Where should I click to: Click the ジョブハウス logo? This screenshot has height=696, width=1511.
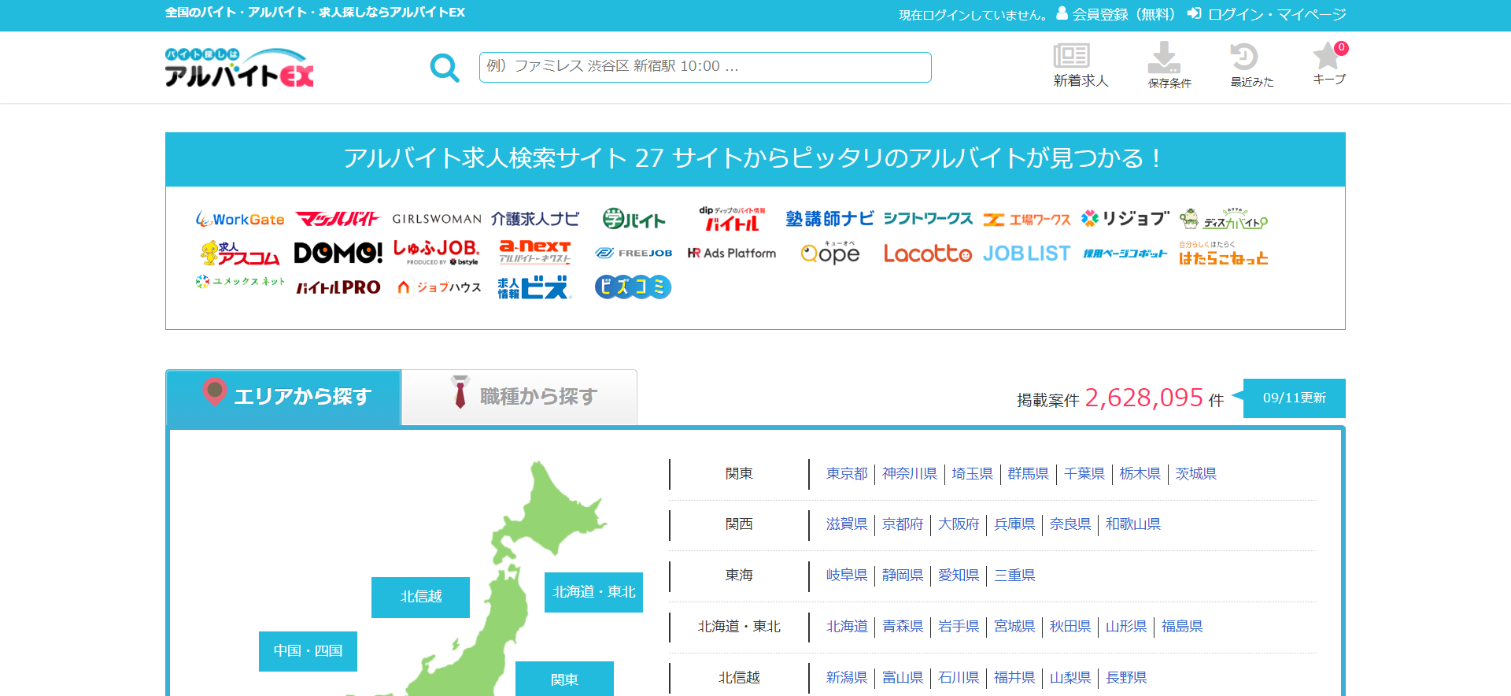pos(437,287)
